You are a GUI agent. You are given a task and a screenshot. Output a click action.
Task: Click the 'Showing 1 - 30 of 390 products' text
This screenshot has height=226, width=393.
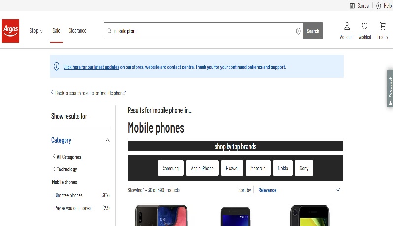[154, 190]
